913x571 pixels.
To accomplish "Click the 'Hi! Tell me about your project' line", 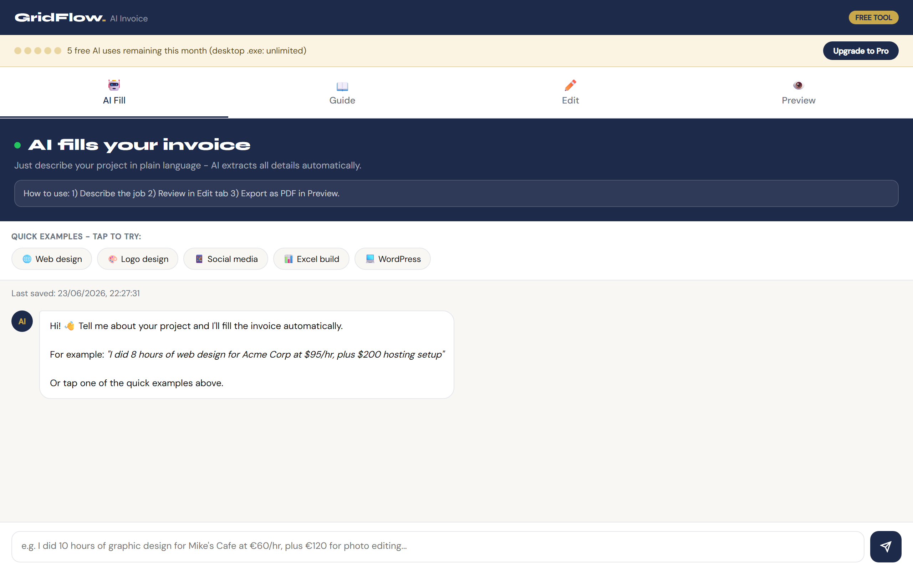I will click(196, 326).
